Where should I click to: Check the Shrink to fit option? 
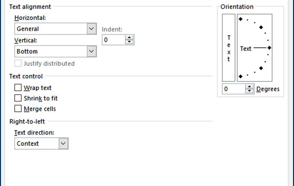(x=18, y=98)
